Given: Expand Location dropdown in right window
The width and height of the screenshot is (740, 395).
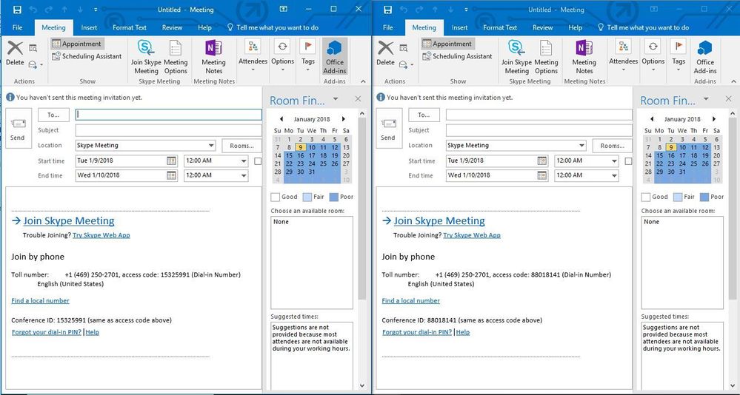Looking at the screenshot, I should (x=581, y=146).
